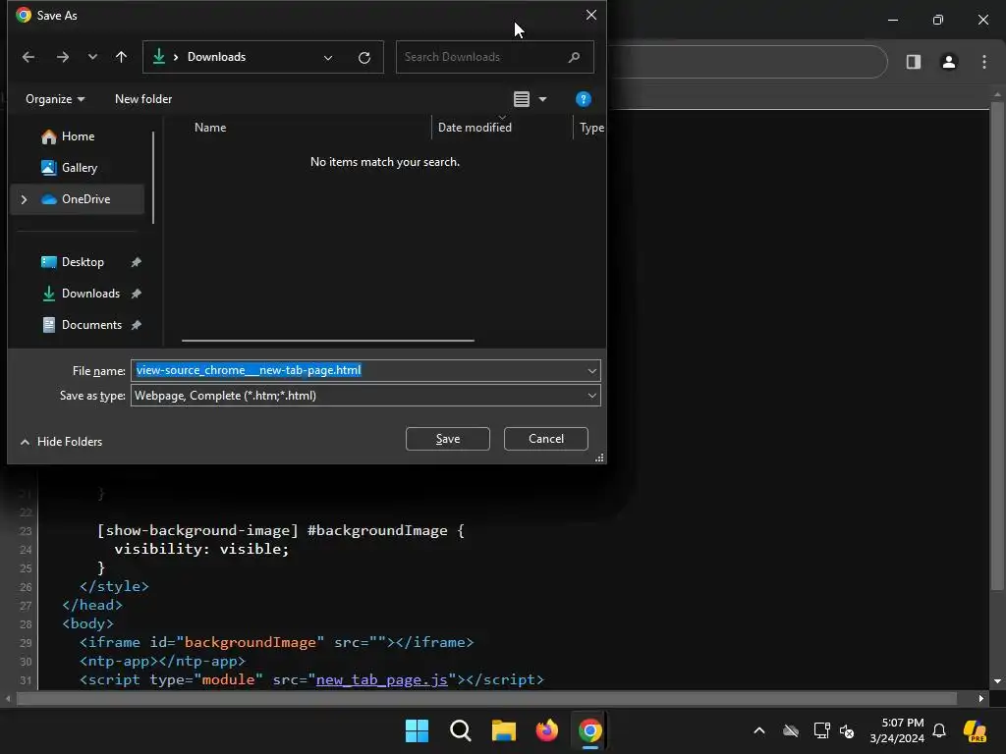Open Desktop quick access folder

coord(83,262)
